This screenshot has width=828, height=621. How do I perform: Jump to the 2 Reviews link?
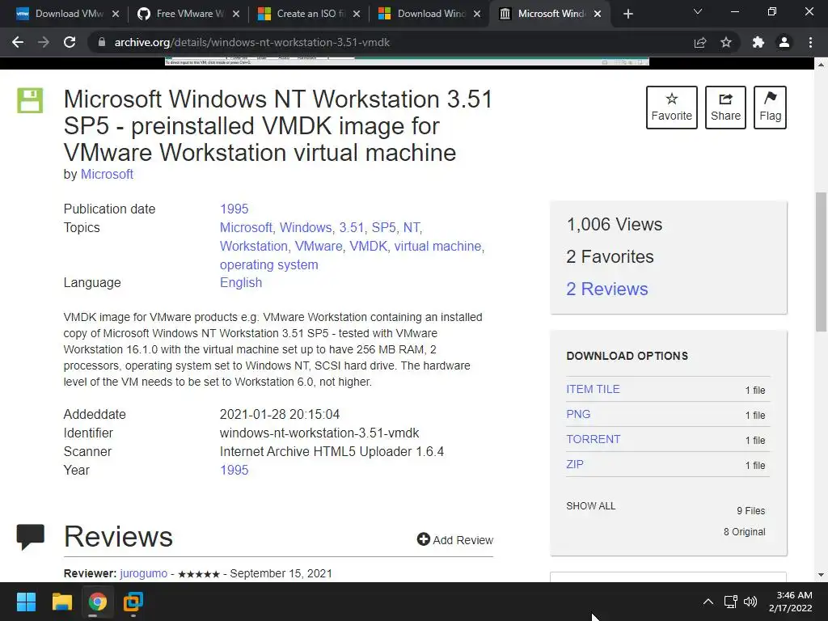(x=606, y=289)
